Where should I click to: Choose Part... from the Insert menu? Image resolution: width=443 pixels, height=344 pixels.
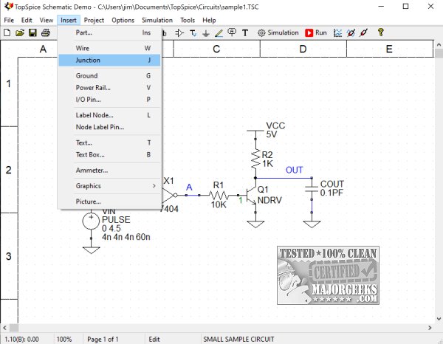pyautogui.click(x=109, y=32)
